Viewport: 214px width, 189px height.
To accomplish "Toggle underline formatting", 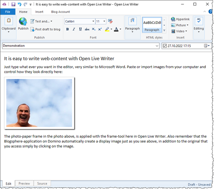I will pos(80,29).
